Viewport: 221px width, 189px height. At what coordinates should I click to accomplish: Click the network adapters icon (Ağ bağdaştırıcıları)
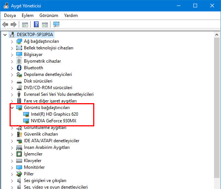(19, 41)
